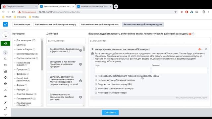Click the actions list scroll down arrow

click(x=84, y=105)
